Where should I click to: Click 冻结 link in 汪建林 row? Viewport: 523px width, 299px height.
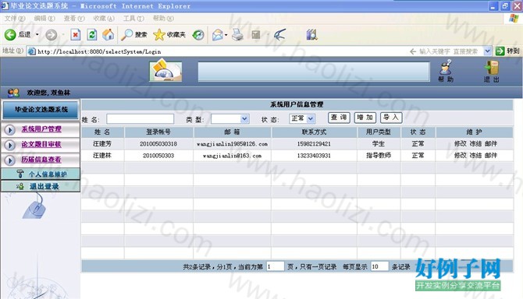pyautogui.click(x=475, y=155)
